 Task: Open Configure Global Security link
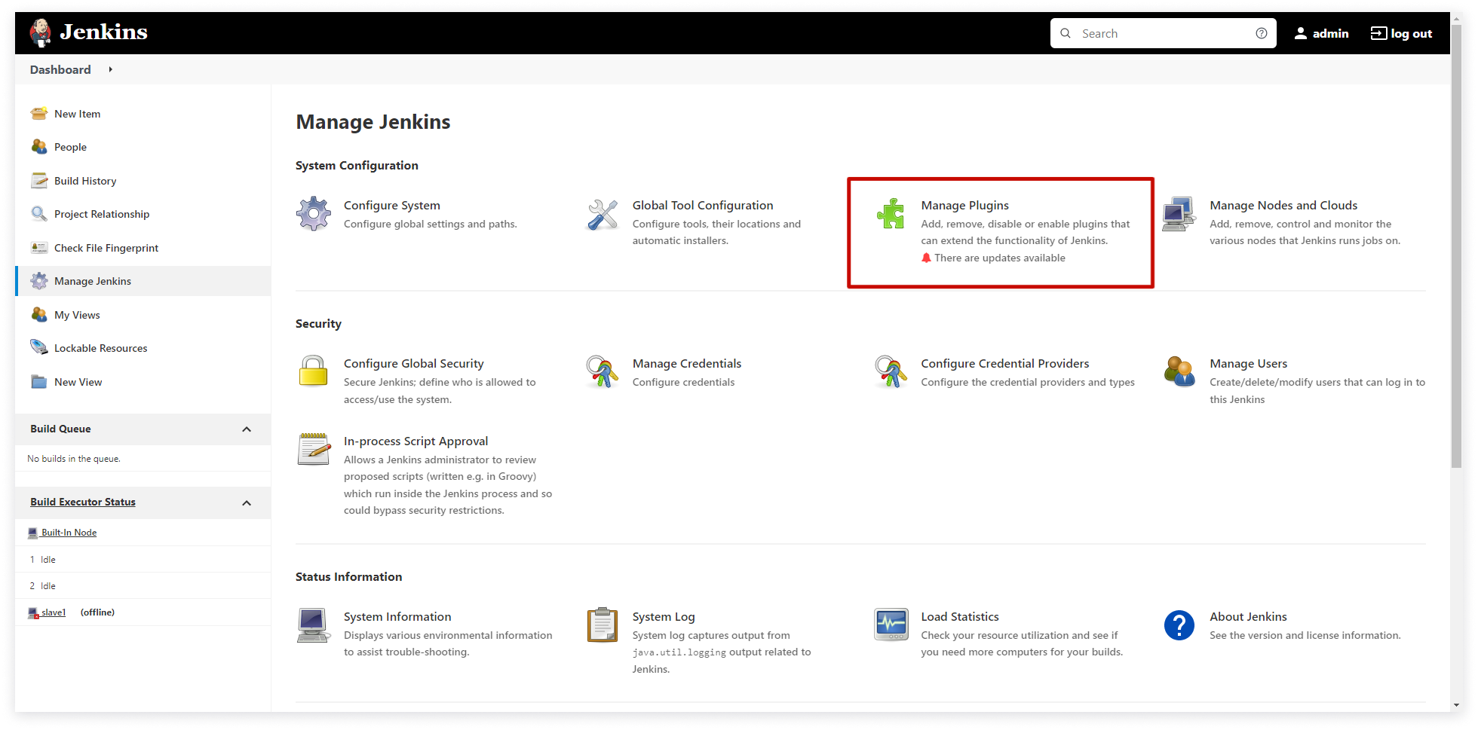[413, 363]
